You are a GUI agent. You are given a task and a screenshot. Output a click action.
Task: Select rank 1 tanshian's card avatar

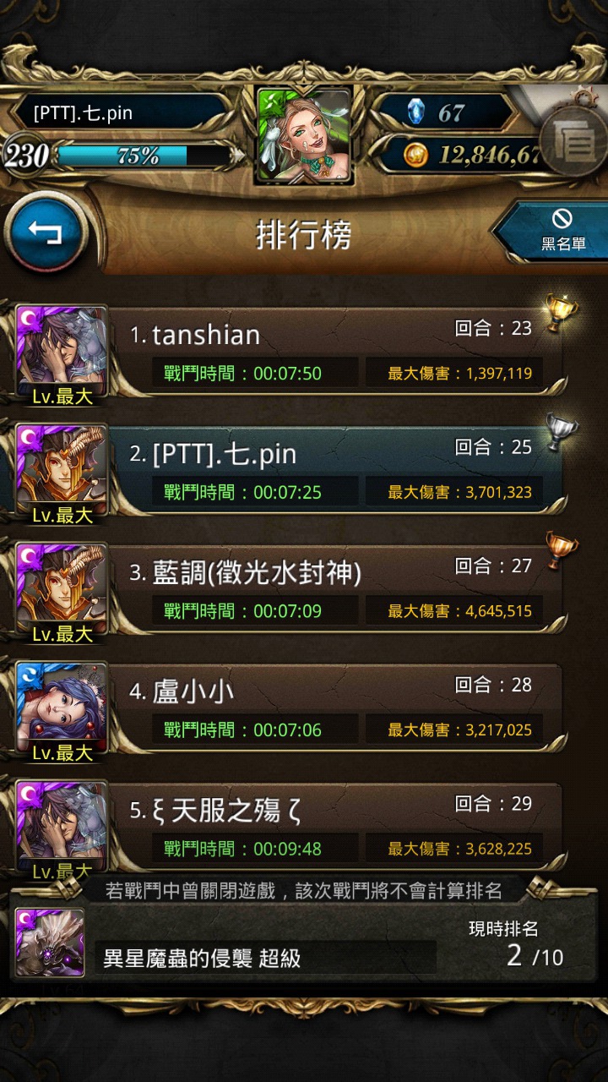pyautogui.click(x=62, y=352)
